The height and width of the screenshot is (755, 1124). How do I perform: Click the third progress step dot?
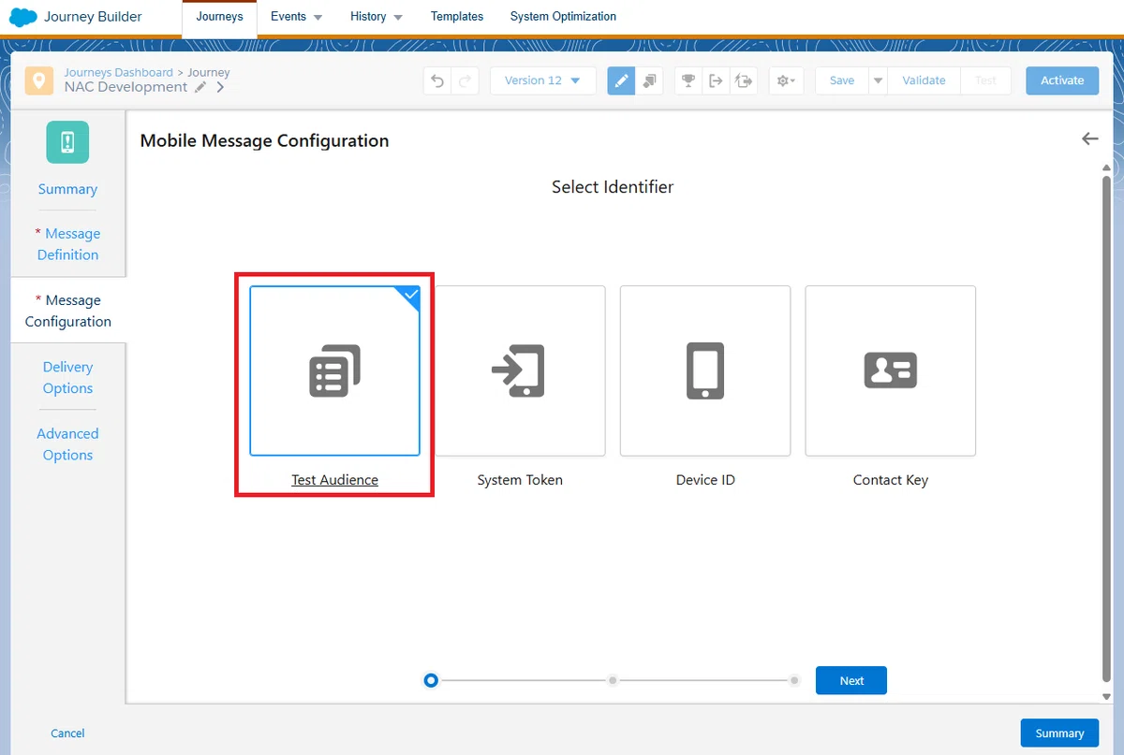coord(794,680)
